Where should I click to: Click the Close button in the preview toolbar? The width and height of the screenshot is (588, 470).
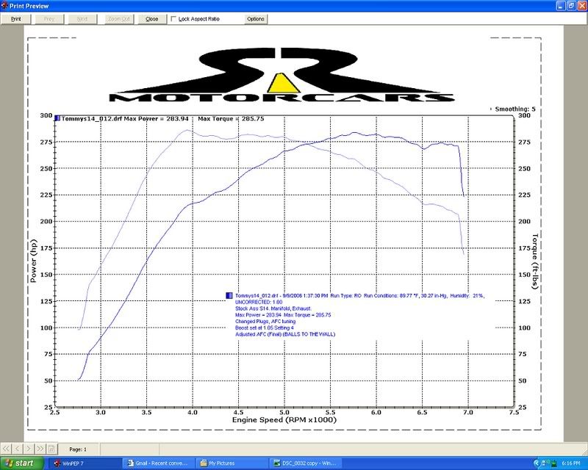(x=152, y=19)
